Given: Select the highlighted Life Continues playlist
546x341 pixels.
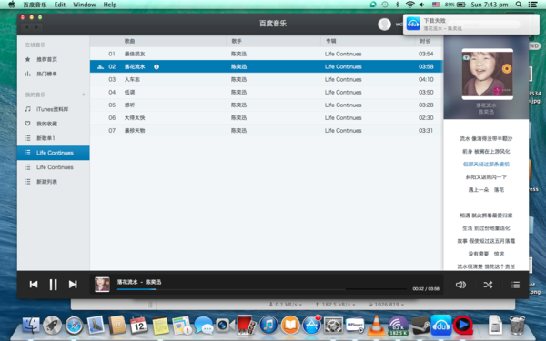Looking at the screenshot, I should (54, 153).
